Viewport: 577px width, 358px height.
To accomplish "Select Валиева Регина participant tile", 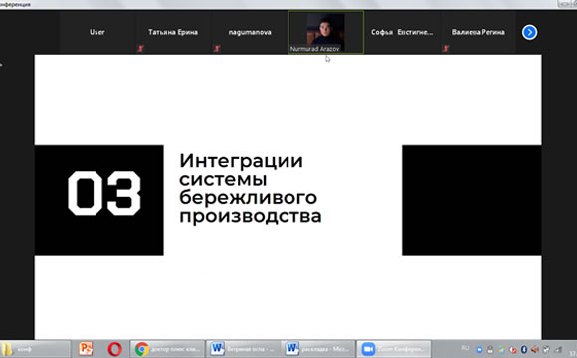I will pos(478,33).
